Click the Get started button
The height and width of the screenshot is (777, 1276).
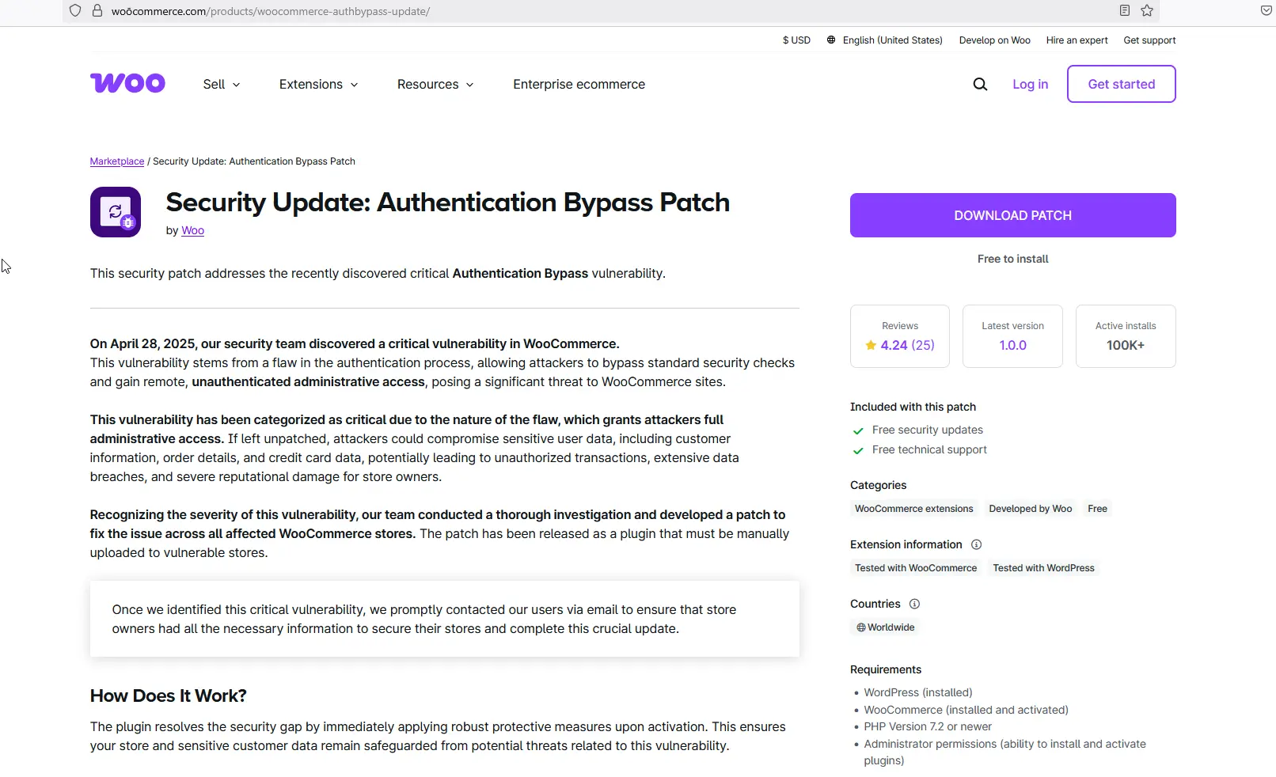(x=1121, y=84)
